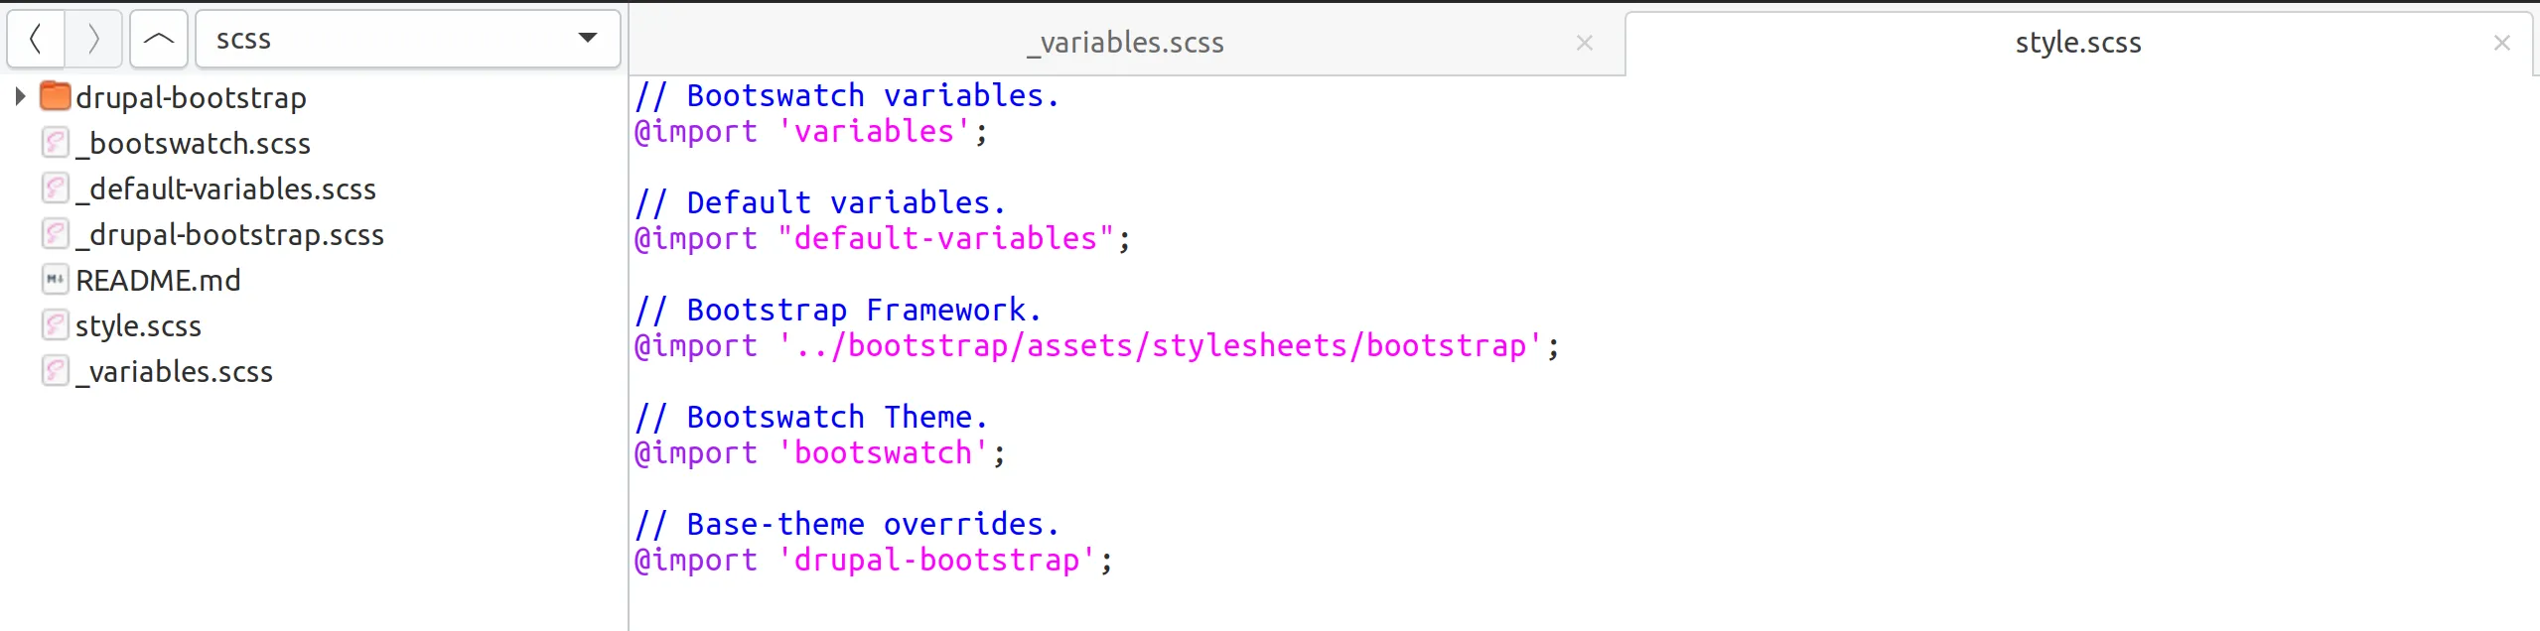Click the drupal-bootstrap folder icon
This screenshot has height=631, width=2540.
point(56,96)
